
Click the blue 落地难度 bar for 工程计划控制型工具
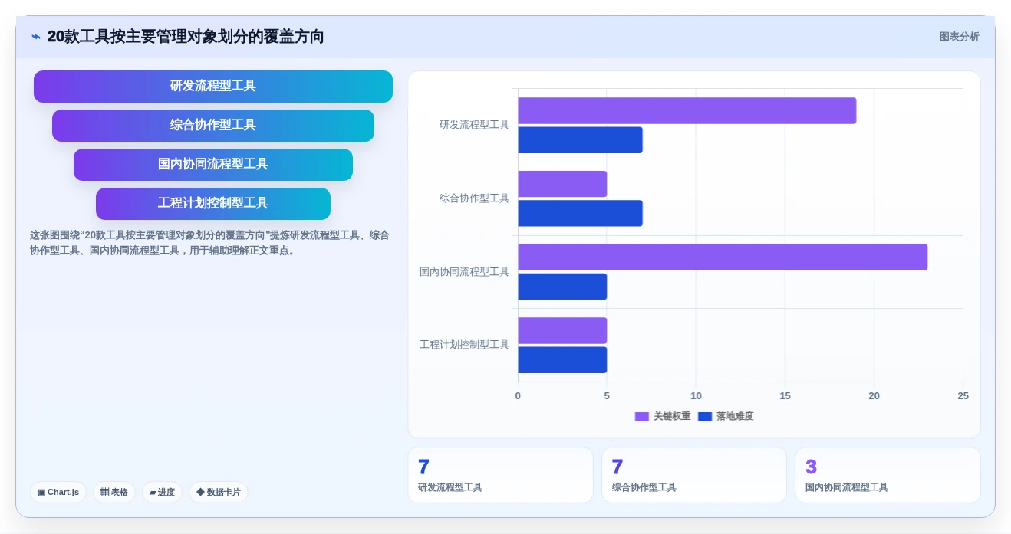[562, 360]
